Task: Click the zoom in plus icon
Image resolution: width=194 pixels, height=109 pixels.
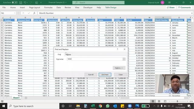Action: (x=187, y=101)
